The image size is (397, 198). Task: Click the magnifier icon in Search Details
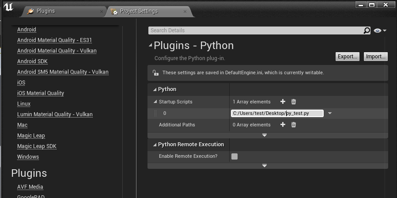click(367, 30)
